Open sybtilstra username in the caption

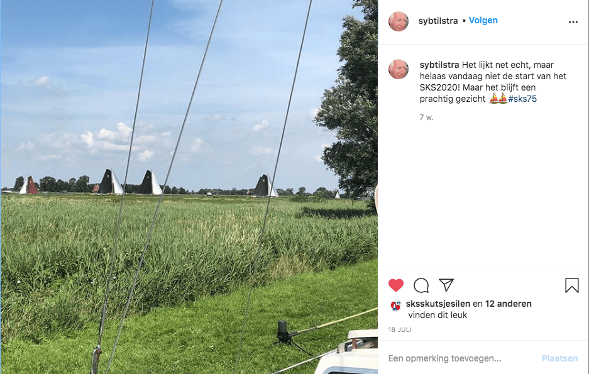pyautogui.click(x=439, y=65)
